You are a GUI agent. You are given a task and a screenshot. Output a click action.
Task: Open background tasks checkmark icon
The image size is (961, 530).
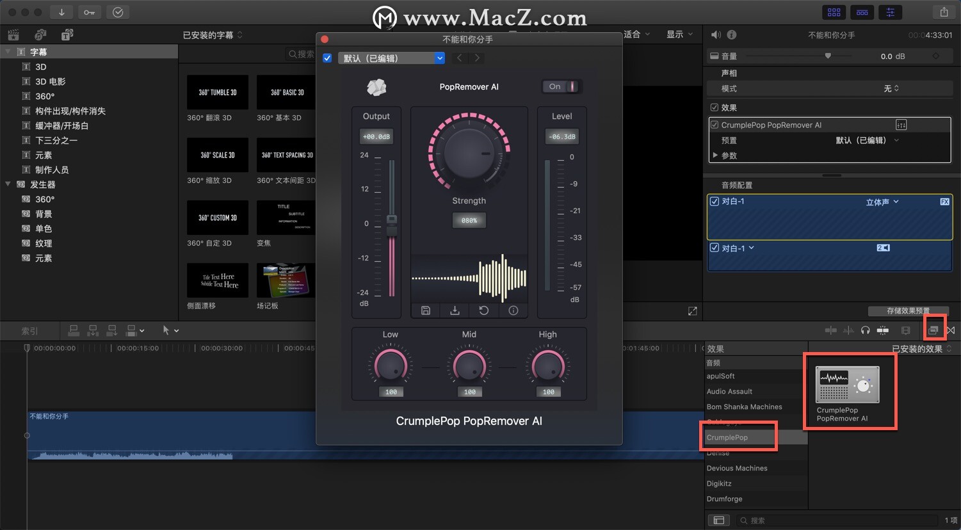(x=118, y=12)
